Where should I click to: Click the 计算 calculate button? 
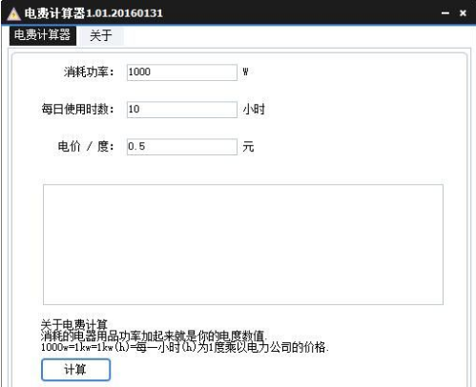(x=75, y=370)
